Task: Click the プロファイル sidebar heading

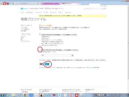Action: click(26, 34)
